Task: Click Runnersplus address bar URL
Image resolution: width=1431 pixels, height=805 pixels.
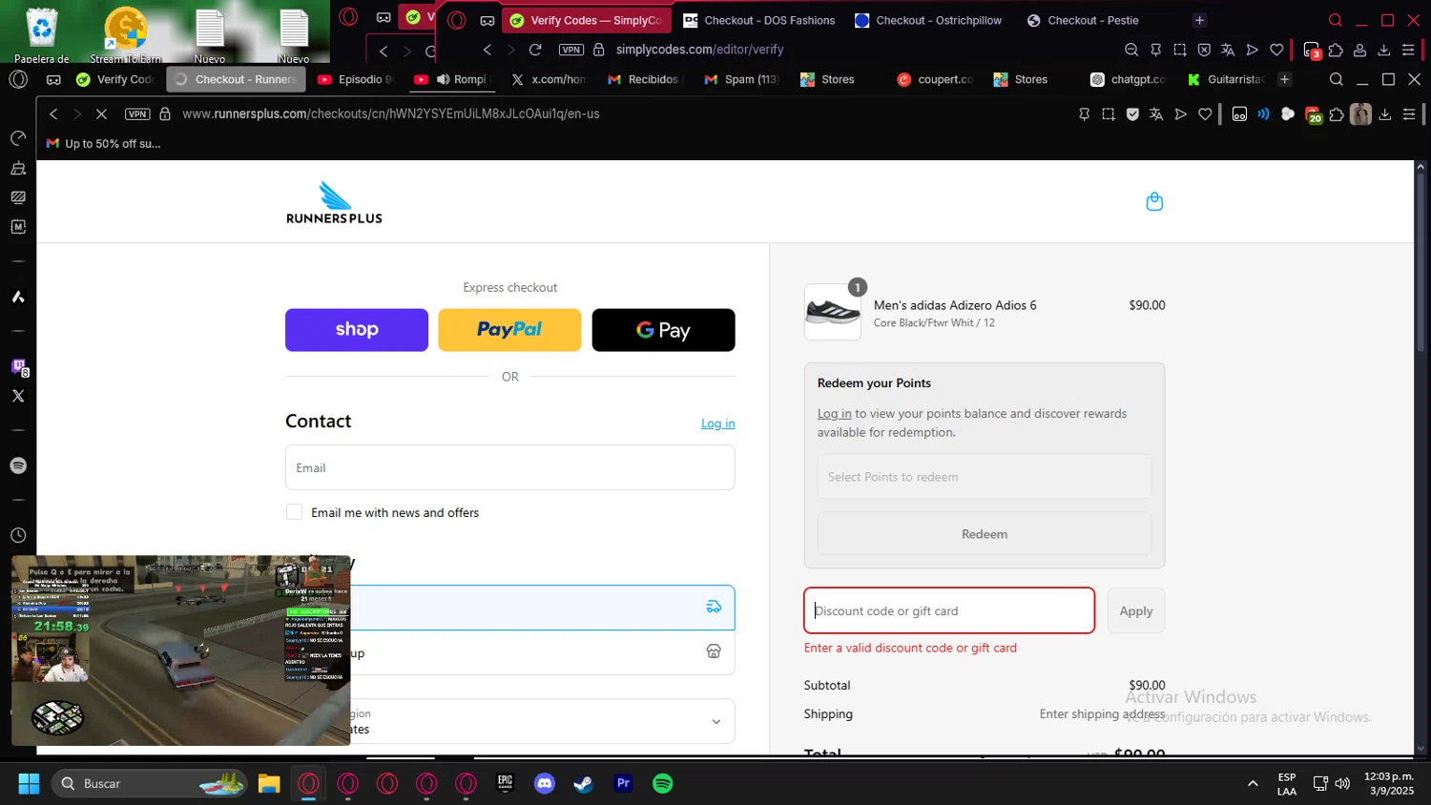Action: point(391,114)
